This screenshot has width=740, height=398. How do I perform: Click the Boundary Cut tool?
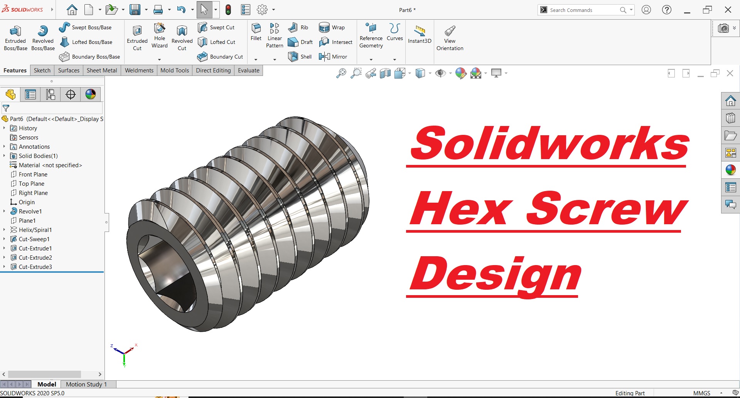[x=220, y=57]
